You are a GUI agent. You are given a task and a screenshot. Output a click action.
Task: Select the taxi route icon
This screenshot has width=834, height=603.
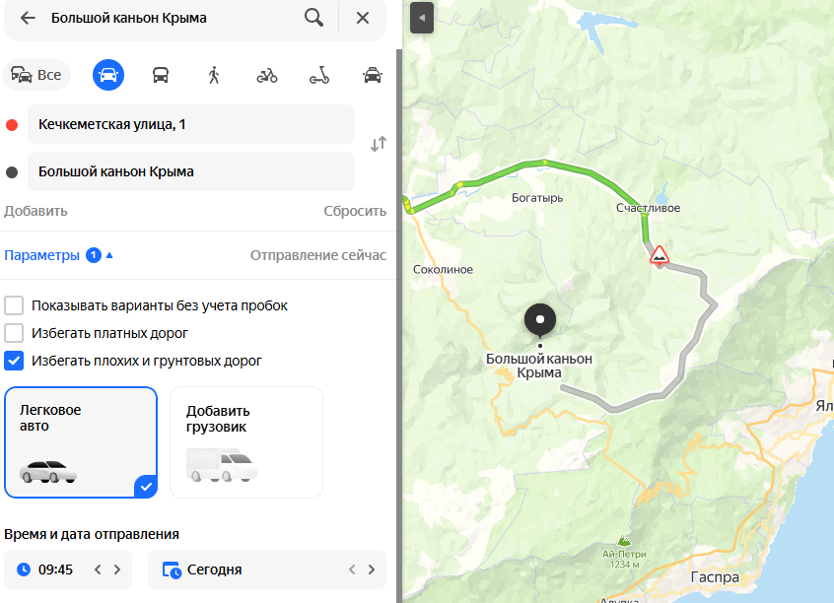(x=373, y=75)
